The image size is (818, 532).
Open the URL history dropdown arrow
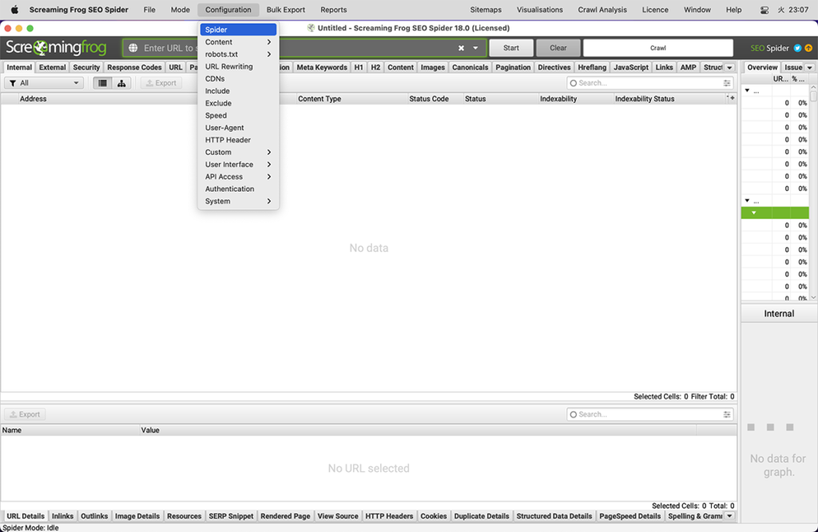click(475, 48)
